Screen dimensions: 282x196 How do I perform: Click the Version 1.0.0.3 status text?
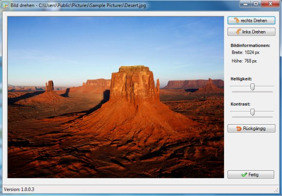19,189
